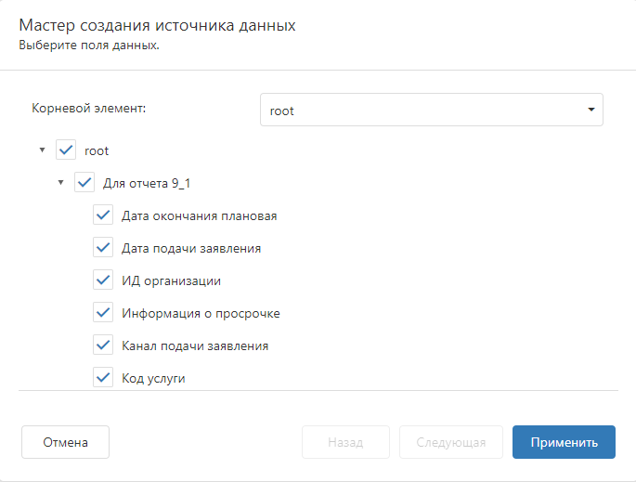Image resolution: width=636 pixels, height=482 pixels.
Task: Click the "Следующая" button
Action: click(450, 442)
